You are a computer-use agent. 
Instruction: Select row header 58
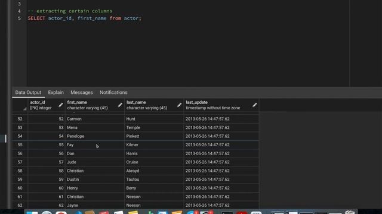(x=20, y=171)
